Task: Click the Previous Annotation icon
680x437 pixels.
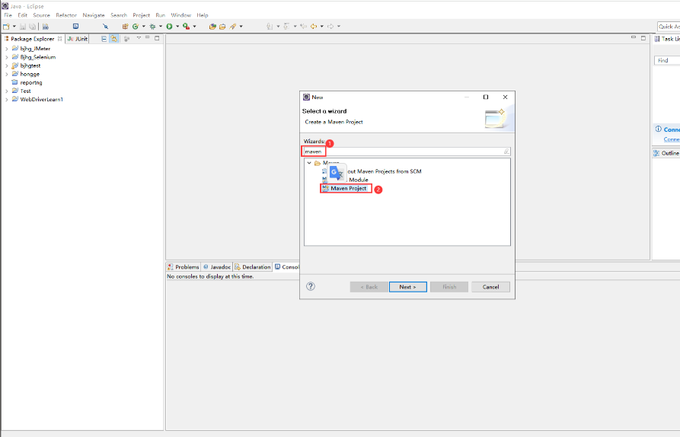Action: pos(286,27)
